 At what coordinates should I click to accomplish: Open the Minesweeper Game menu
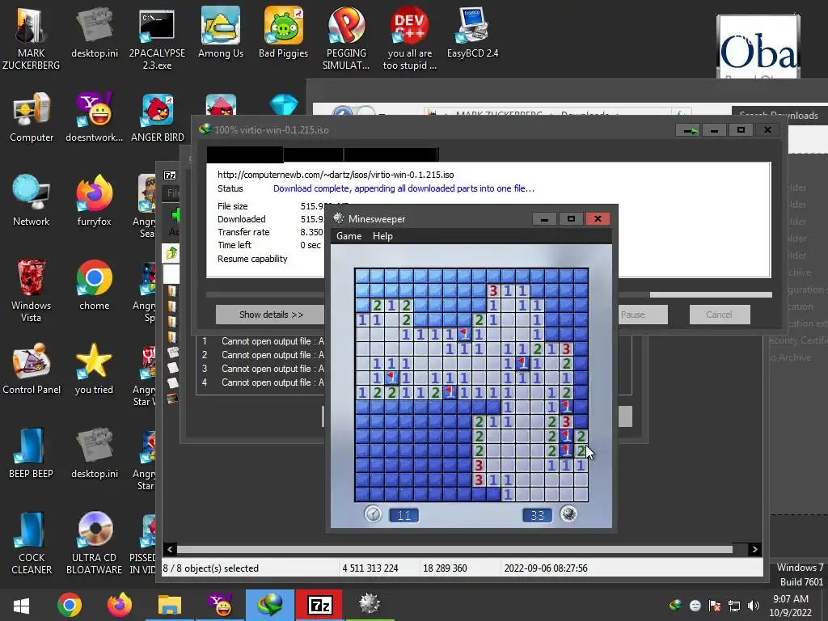click(349, 236)
